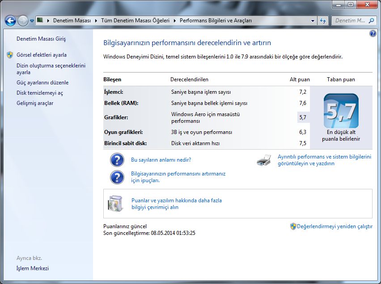The width and height of the screenshot is (381, 284).
Task: Click the Oyun grafikleri subscore 6,3
Action: pos(303,132)
